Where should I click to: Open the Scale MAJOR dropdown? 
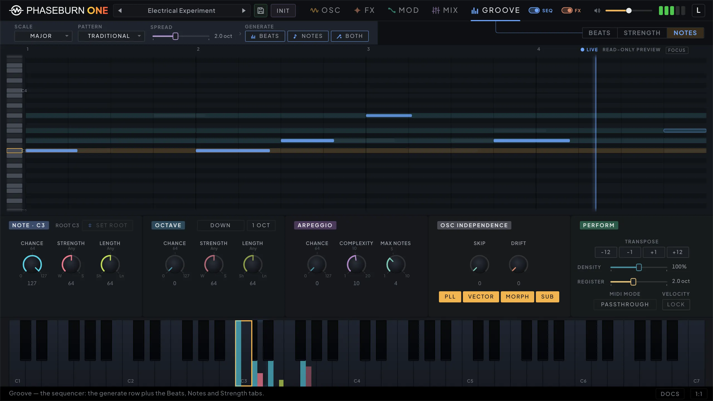pyautogui.click(x=43, y=36)
